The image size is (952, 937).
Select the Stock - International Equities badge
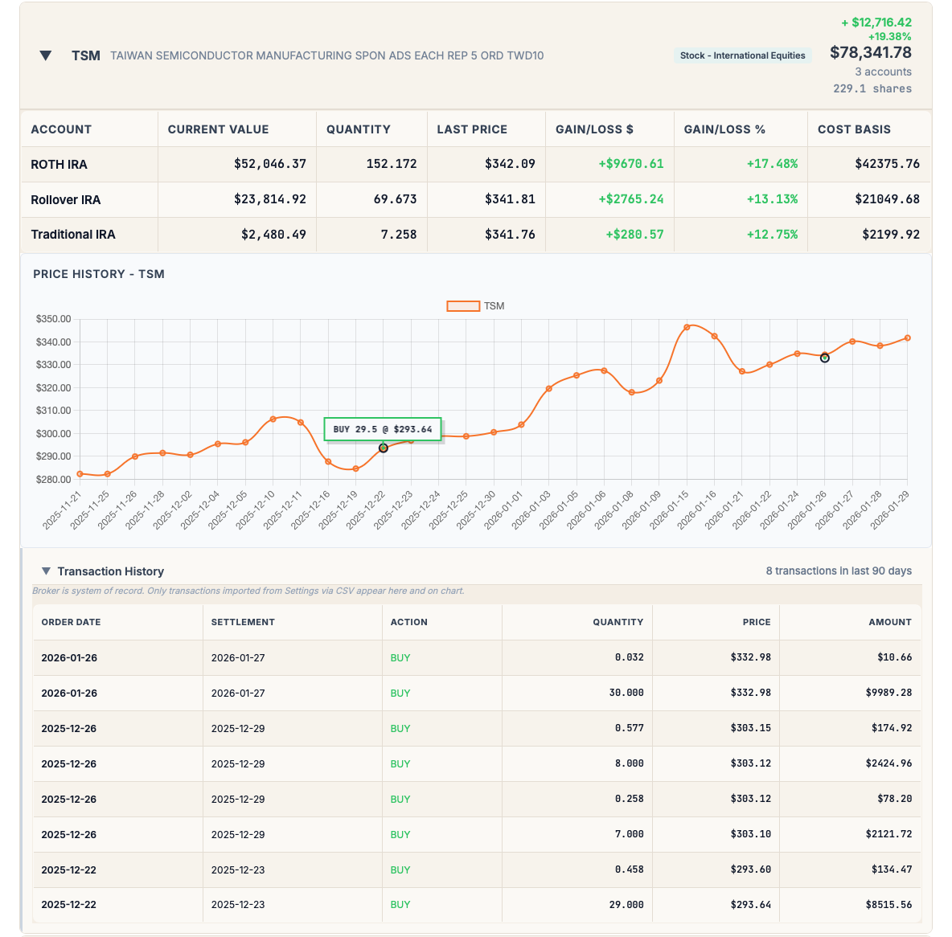pos(741,55)
